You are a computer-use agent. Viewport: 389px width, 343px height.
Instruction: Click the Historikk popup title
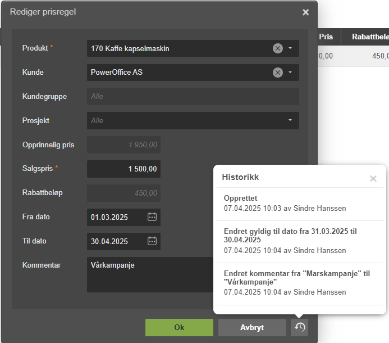click(240, 177)
